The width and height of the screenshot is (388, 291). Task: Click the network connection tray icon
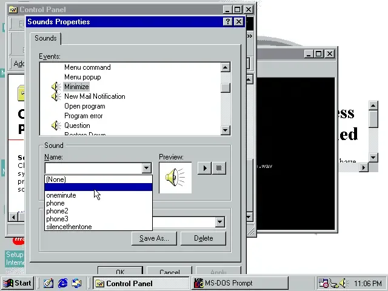click(334, 284)
